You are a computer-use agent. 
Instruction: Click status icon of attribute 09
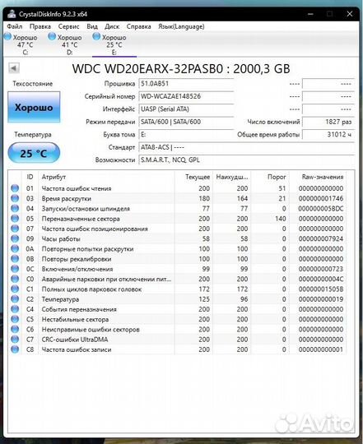tap(15, 238)
